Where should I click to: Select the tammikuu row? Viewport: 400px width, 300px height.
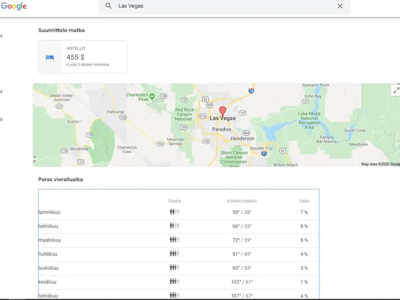click(x=178, y=212)
